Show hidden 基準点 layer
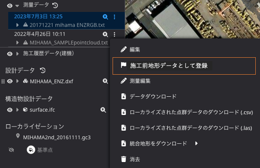This screenshot has height=168, width=260. (x=11, y=150)
